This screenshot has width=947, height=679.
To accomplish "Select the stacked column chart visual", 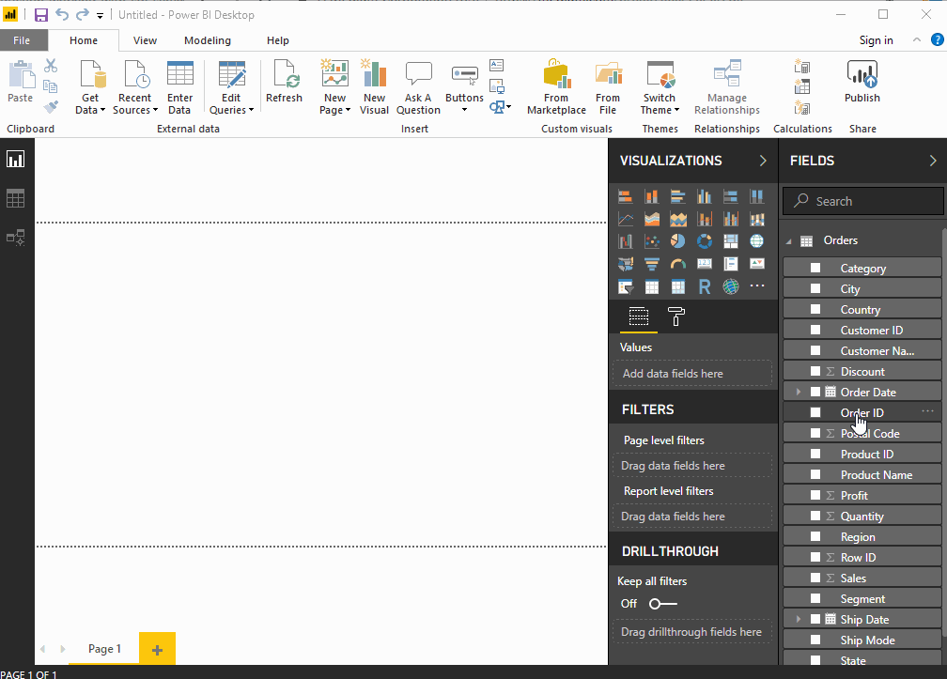I will click(652, 196).
